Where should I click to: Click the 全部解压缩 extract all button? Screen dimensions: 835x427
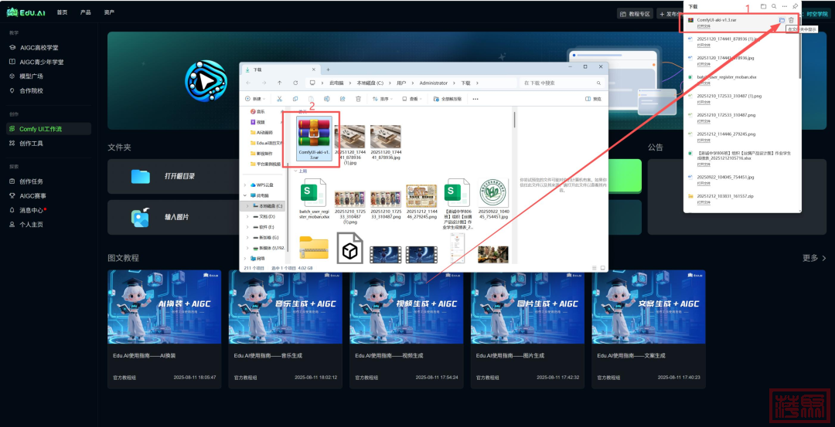(448, 99)
